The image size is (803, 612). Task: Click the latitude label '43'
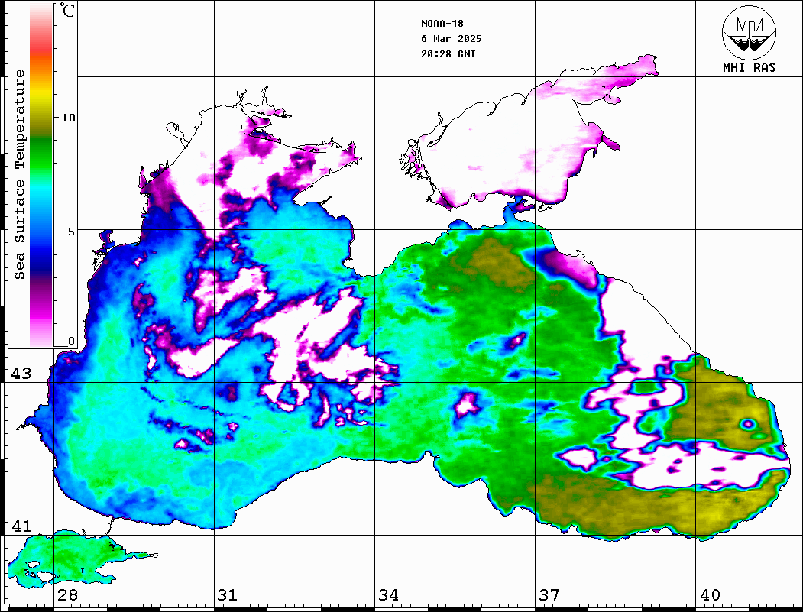[21, 374]
